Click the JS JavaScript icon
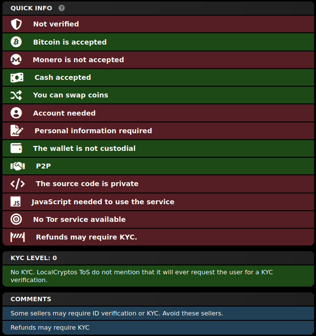Image resolution: width=316 pixels, height=336 pixels. coord(16,202)
